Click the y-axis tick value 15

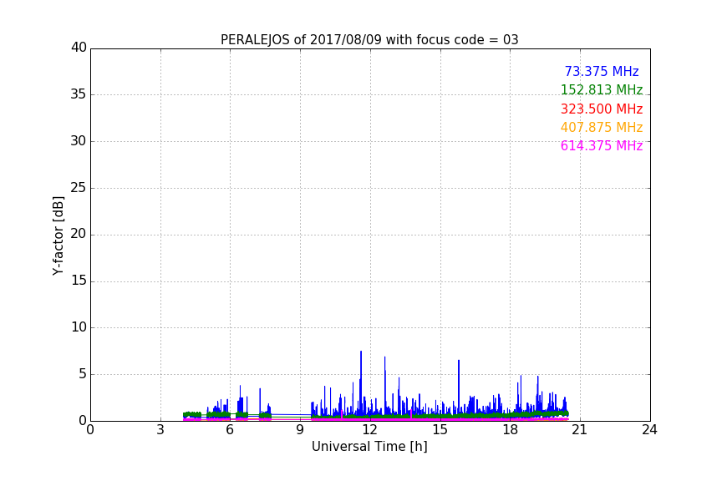[x=79, y=281]
